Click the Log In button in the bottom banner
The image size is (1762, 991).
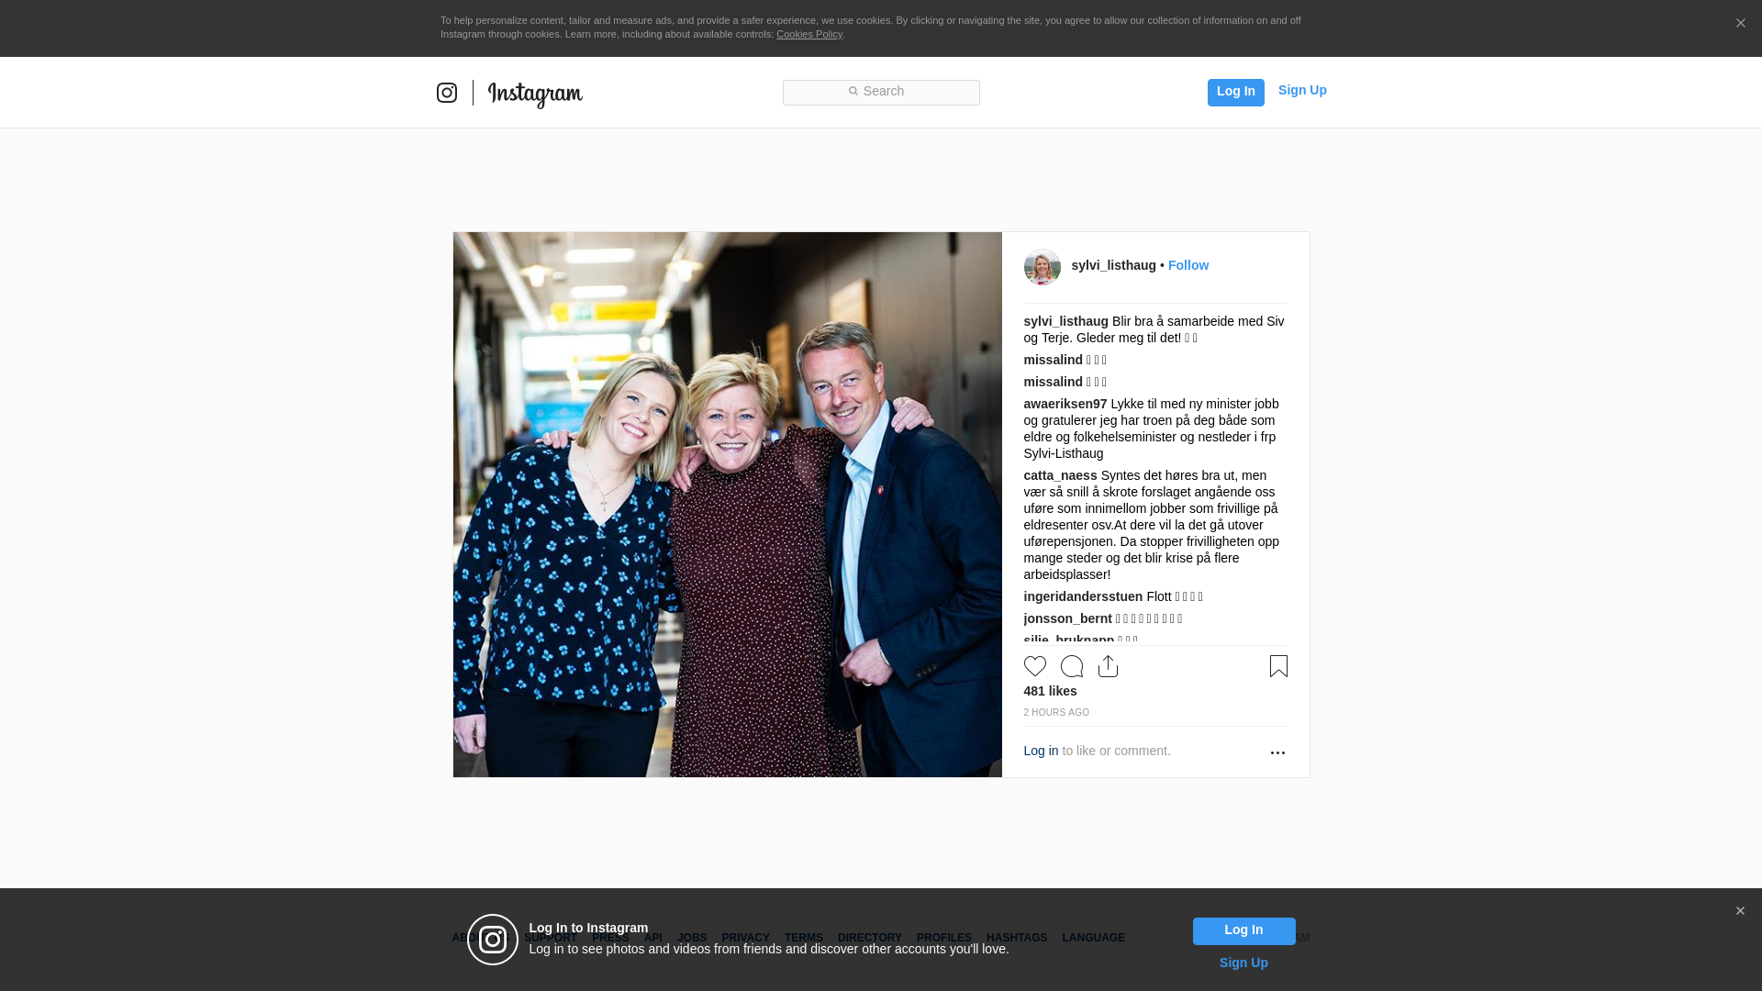(1243, 930)
